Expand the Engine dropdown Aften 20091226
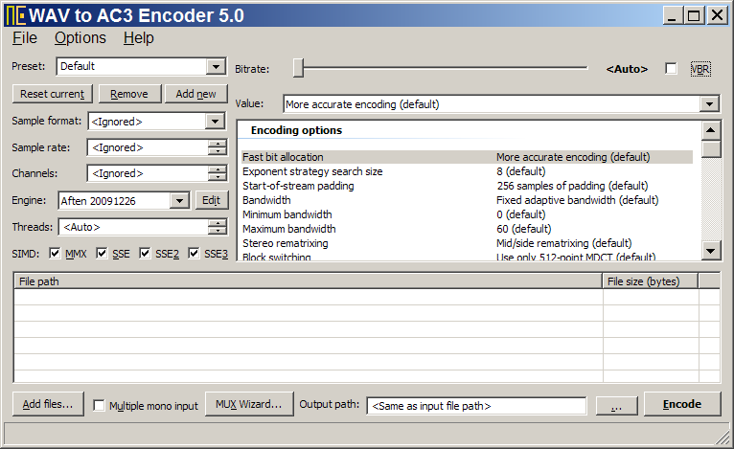Screen dimensions: 734x449 click(180, 201)
